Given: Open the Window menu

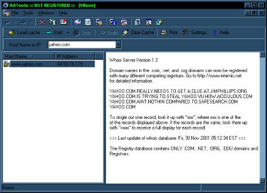Looking at the screenshot, I should click(x=46, y=13).
